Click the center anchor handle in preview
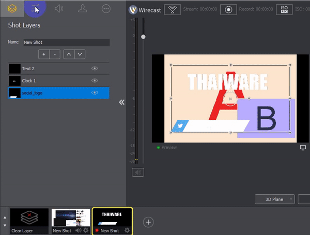 click(x=230, y=99)
